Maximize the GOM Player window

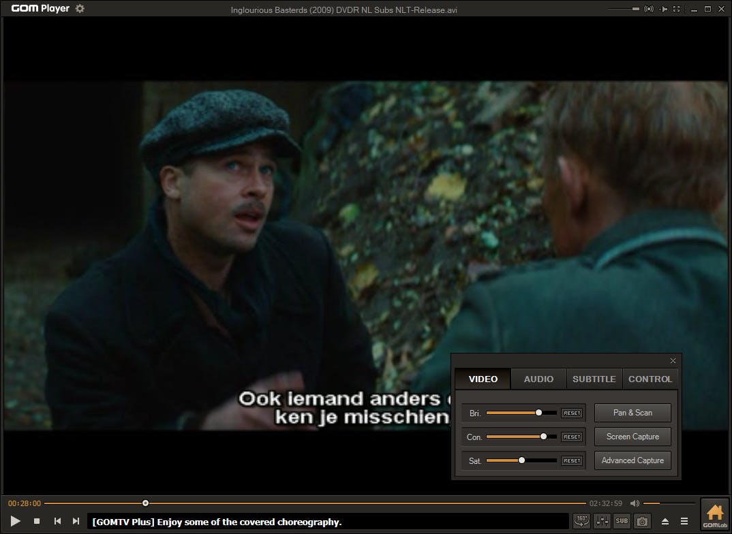[x=707, y=9]
